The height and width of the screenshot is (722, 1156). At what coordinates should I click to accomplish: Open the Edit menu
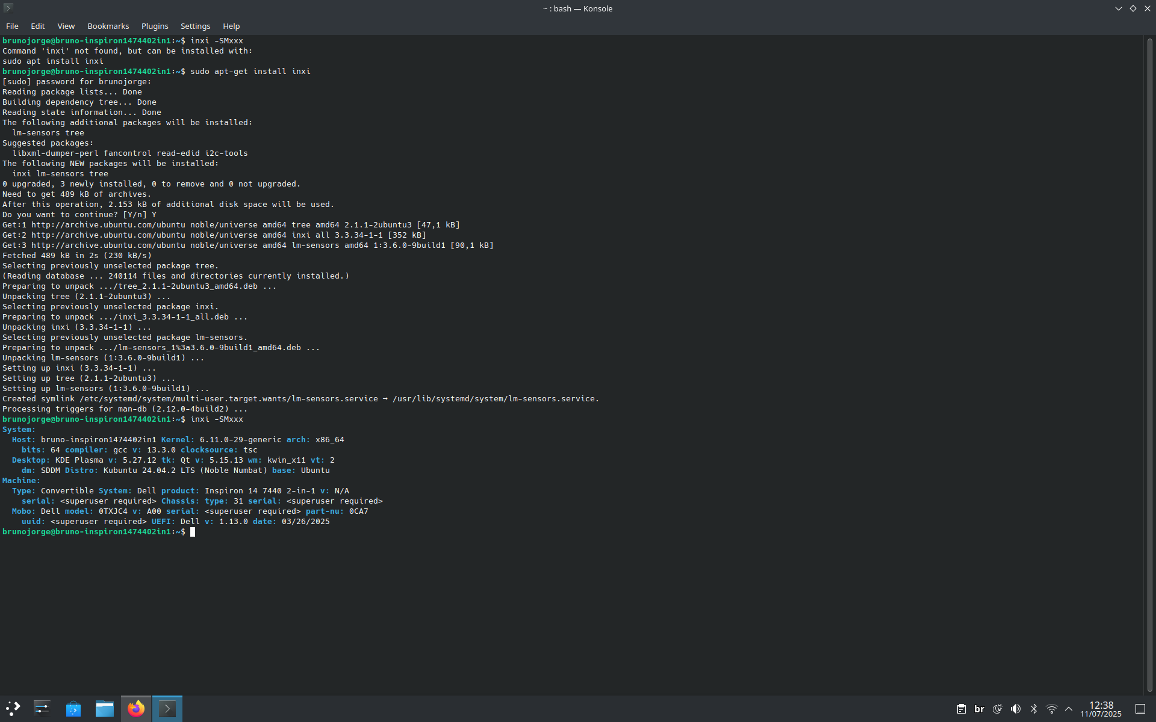pos(38,26)
